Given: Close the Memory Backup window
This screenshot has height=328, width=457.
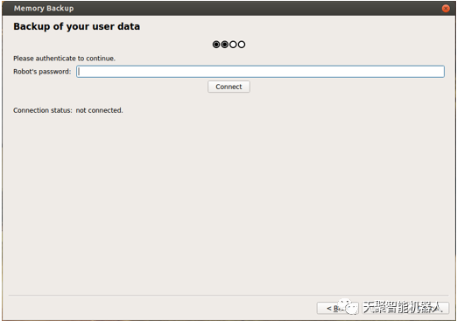Looking at the screenshot, I should coord(446,9).
